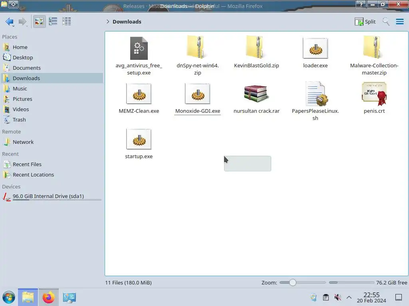Open Trash in Places
Image resolution: width=409 pixels, height=306 pixels.
[x=52, y=120]
